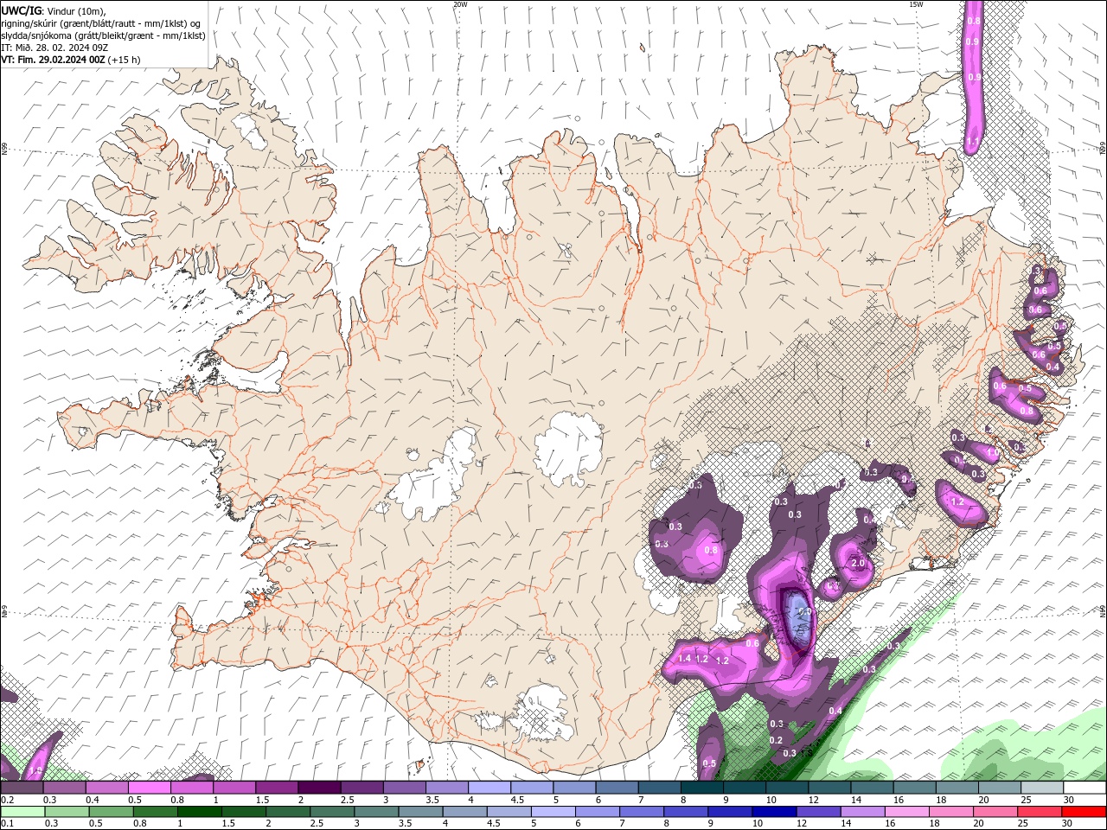Click the '0.2' value in the green rain area
This screenshot has width=1107, height=830.
coord(776,740)
